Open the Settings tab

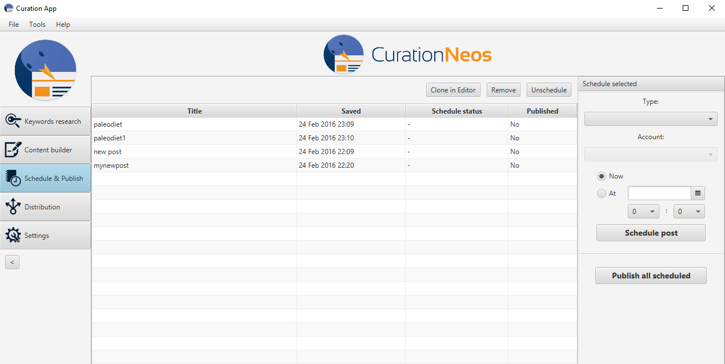coord(45,235)
